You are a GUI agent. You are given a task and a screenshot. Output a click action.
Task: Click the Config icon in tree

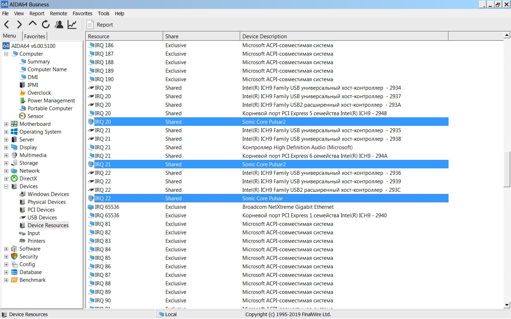pos(14,264)
